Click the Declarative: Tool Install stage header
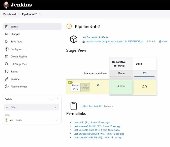Screen dimensions: 170x147 click(x=121, y=64)
